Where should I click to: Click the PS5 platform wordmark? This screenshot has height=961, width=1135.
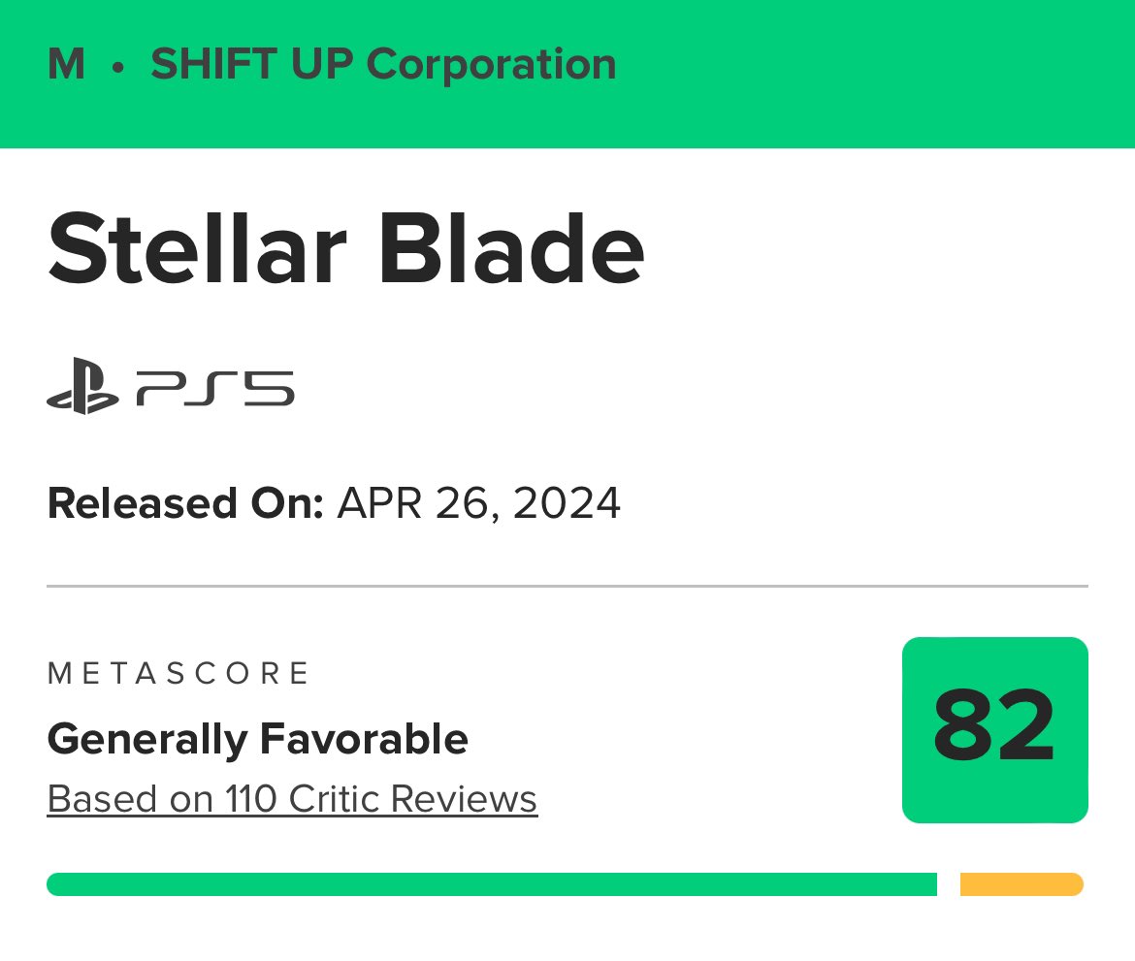pyautogui.click(x=215, y=389)
